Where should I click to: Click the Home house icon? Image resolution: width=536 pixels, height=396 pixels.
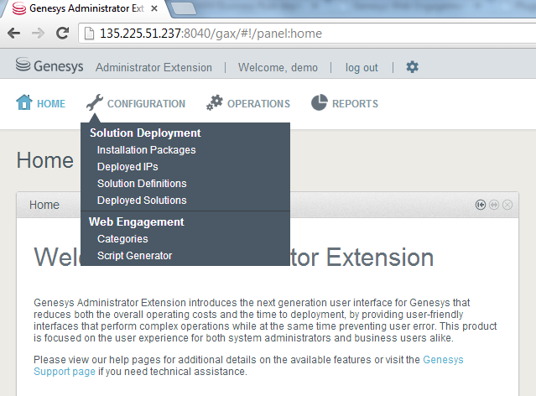24,103
